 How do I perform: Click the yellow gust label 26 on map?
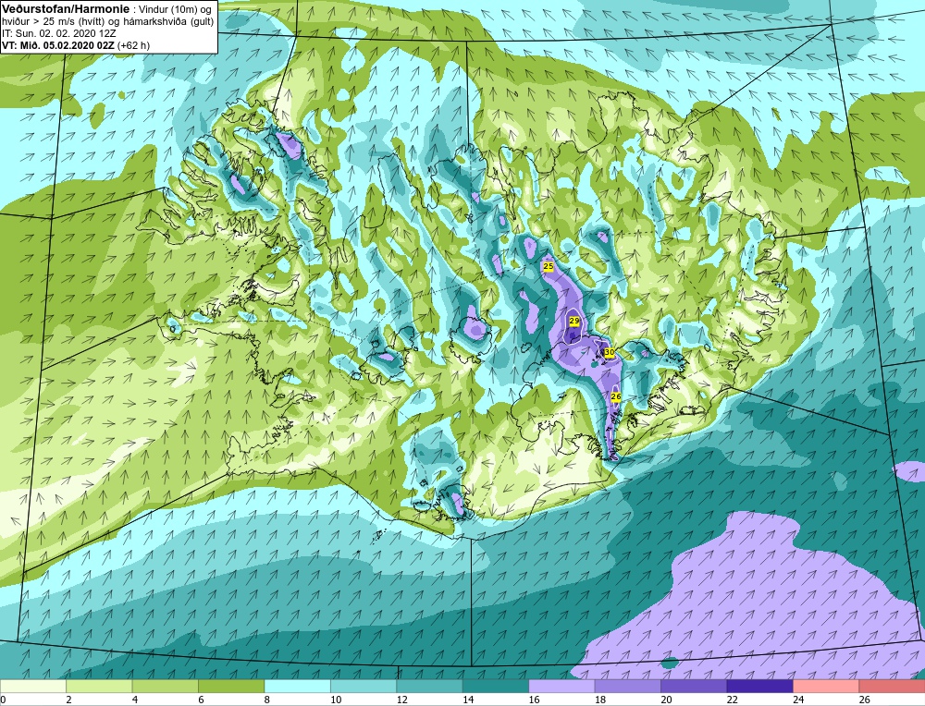[x=616, y=397]
